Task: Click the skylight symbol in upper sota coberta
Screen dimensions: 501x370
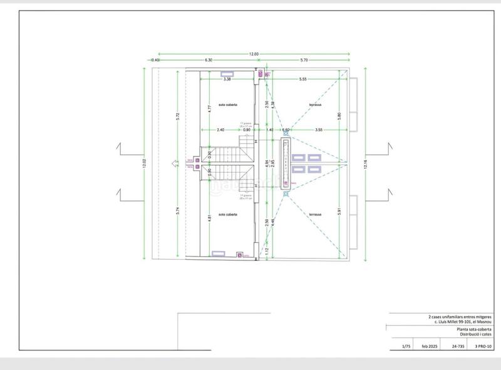Action: (219, 74)
